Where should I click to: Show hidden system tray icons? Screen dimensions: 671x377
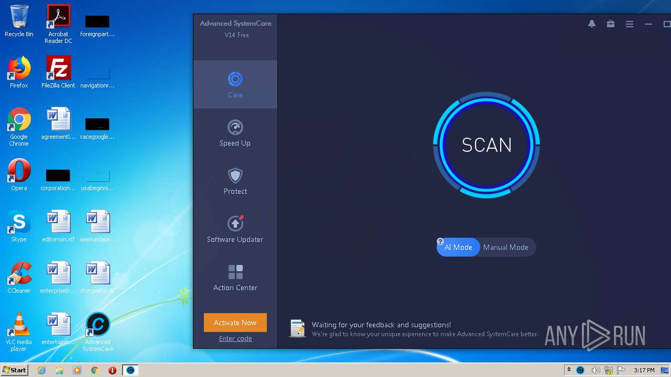click(569, 370)
